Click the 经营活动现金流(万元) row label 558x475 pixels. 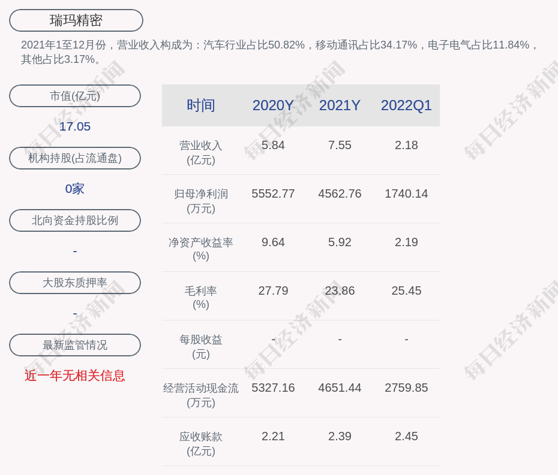[201, 395]
